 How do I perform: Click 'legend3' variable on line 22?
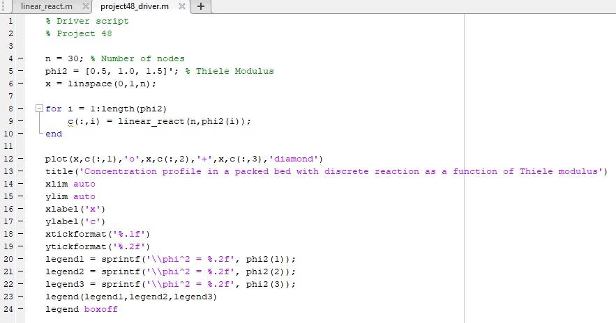tap(65, 285)
